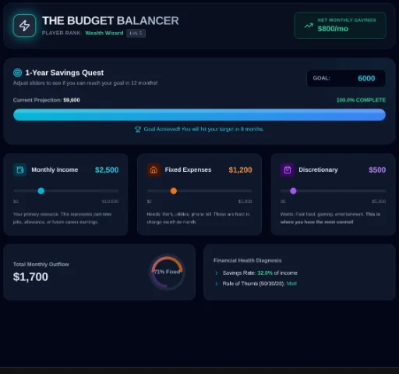Click the Adjust sliders instruction text
399x374 pixels.
pos(85,83)
